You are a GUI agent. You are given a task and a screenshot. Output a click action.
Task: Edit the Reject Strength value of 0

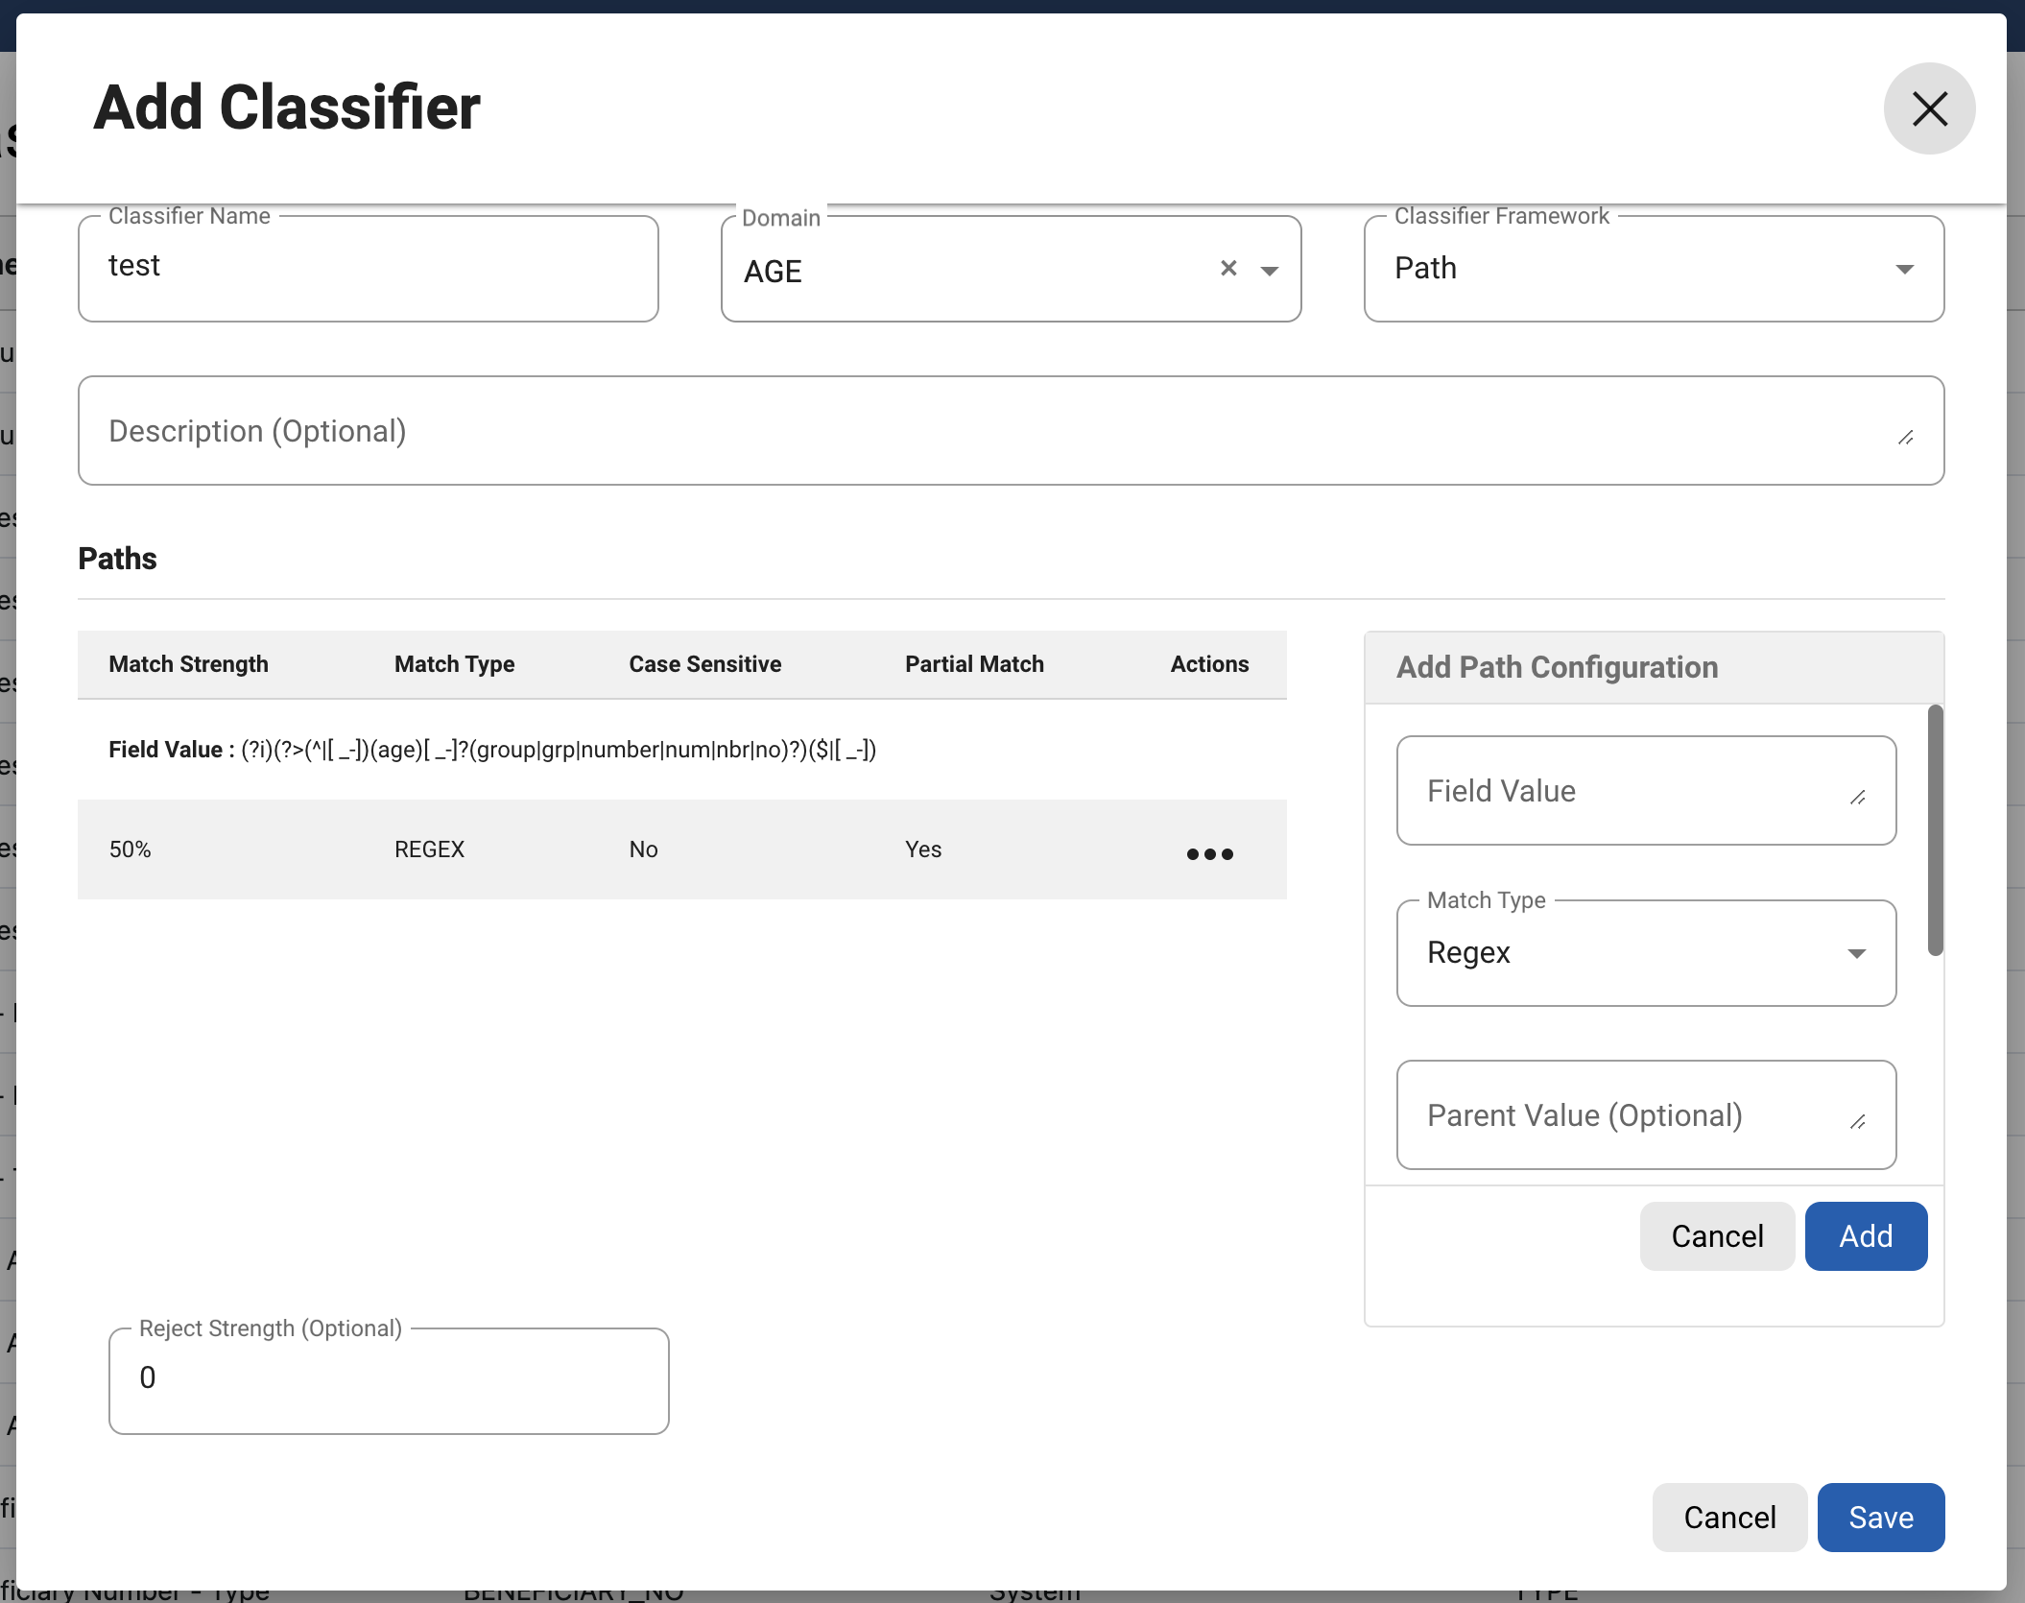click(x=388, y=1379)
